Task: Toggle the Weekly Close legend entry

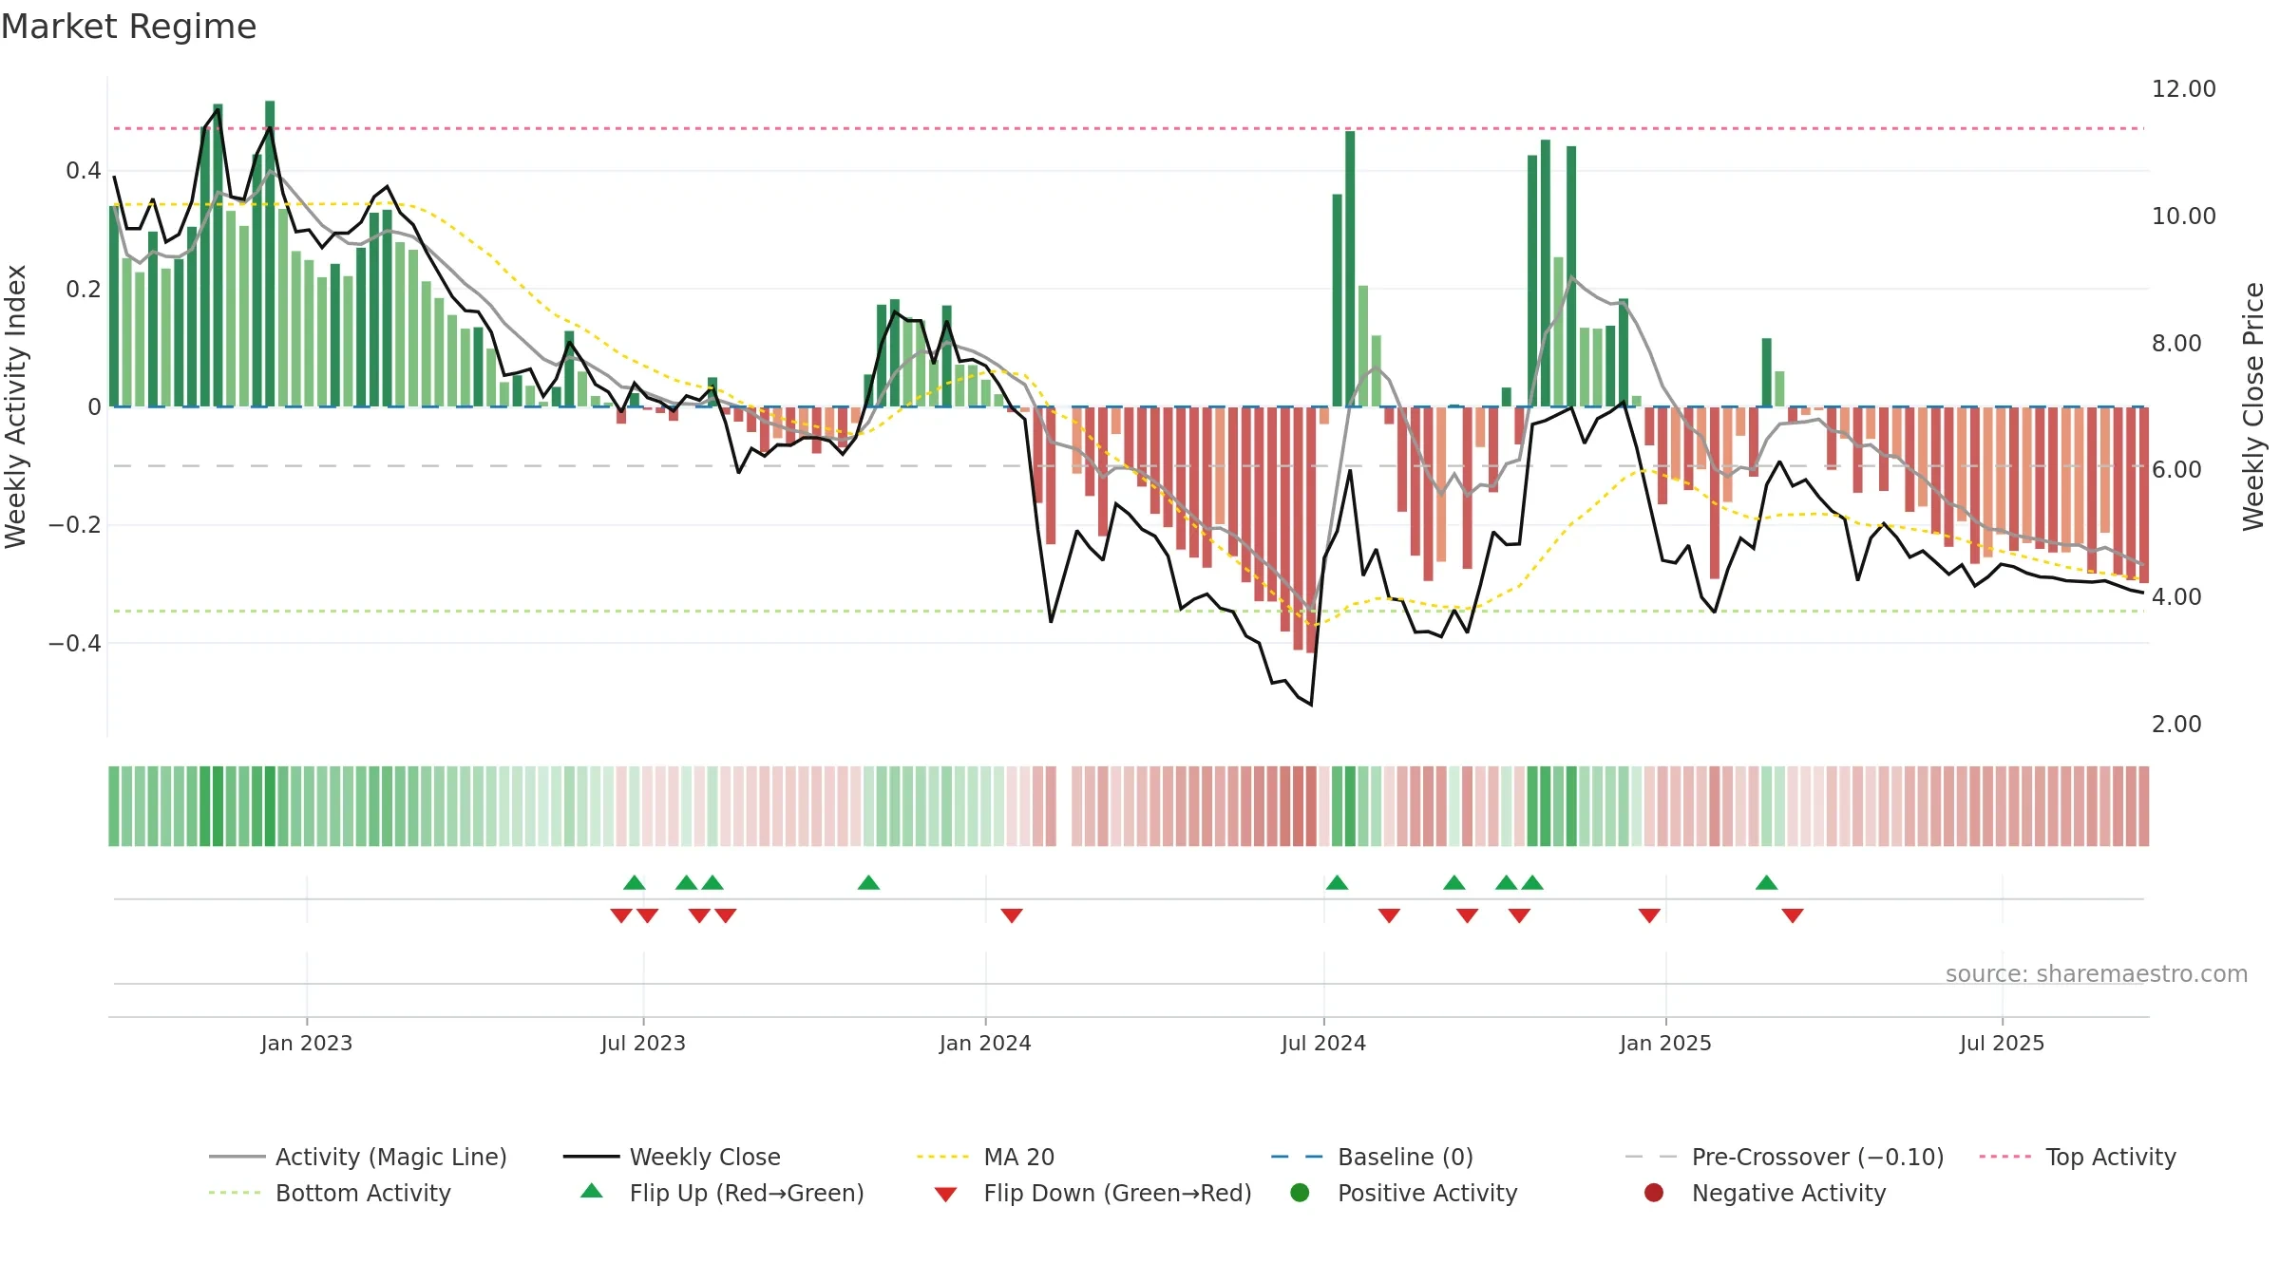Action: point(672,1157)
